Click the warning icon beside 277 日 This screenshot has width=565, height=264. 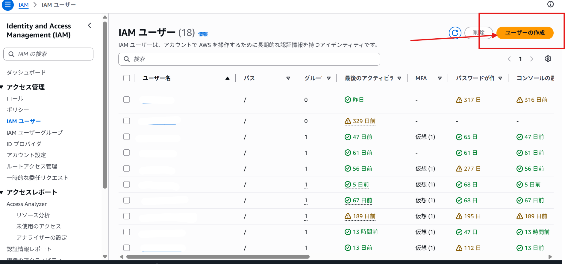pos(459,169)
